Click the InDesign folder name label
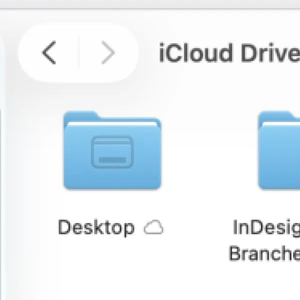This screenshot has width=300, height=300. coord(264,240)
